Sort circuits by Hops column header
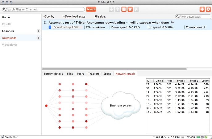This screenshot has width=212, height=139. pos(169,81)
